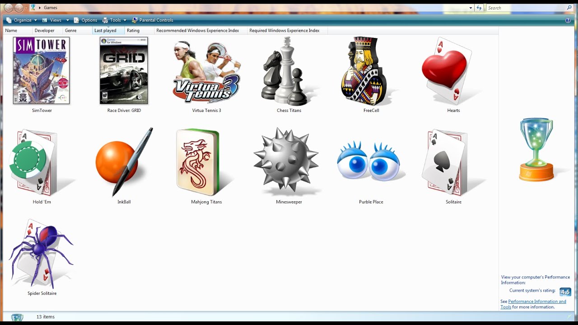The height and width of the screenshot is (325, 578).
Task: Expand the address bar history dropdown
Action: (471, 8)
